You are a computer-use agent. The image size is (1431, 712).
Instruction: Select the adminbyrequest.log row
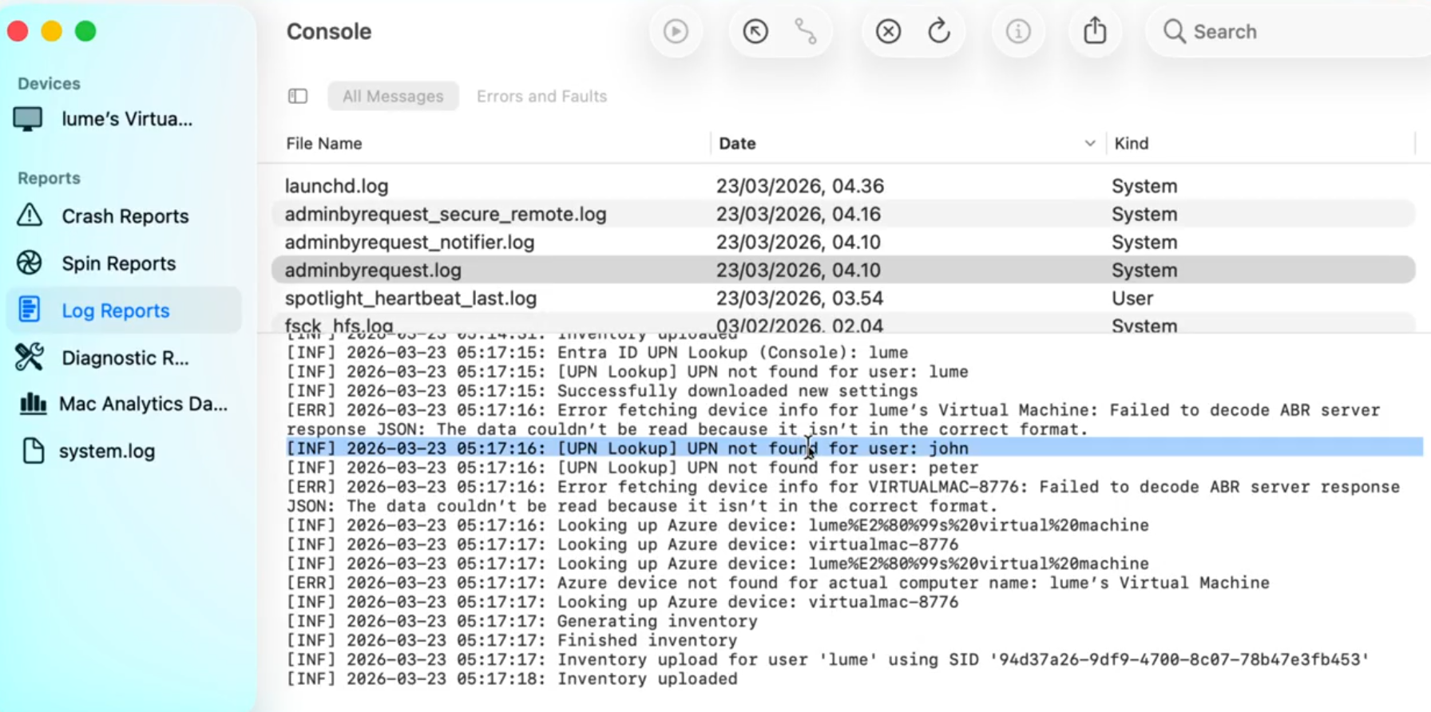tap(843, 270)
